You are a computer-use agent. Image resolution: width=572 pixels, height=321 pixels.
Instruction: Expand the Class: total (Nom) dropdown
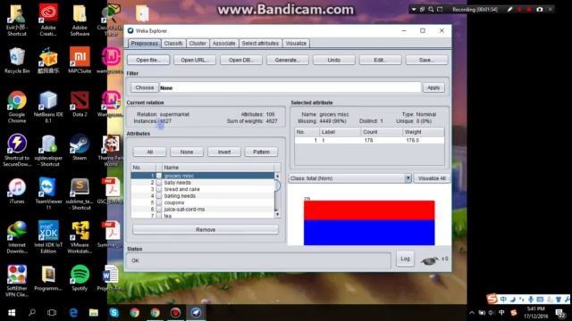coord(408,178)
